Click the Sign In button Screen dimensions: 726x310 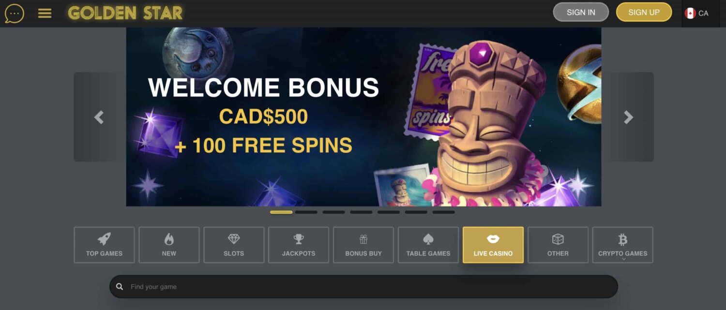click(x=581, y=12)
